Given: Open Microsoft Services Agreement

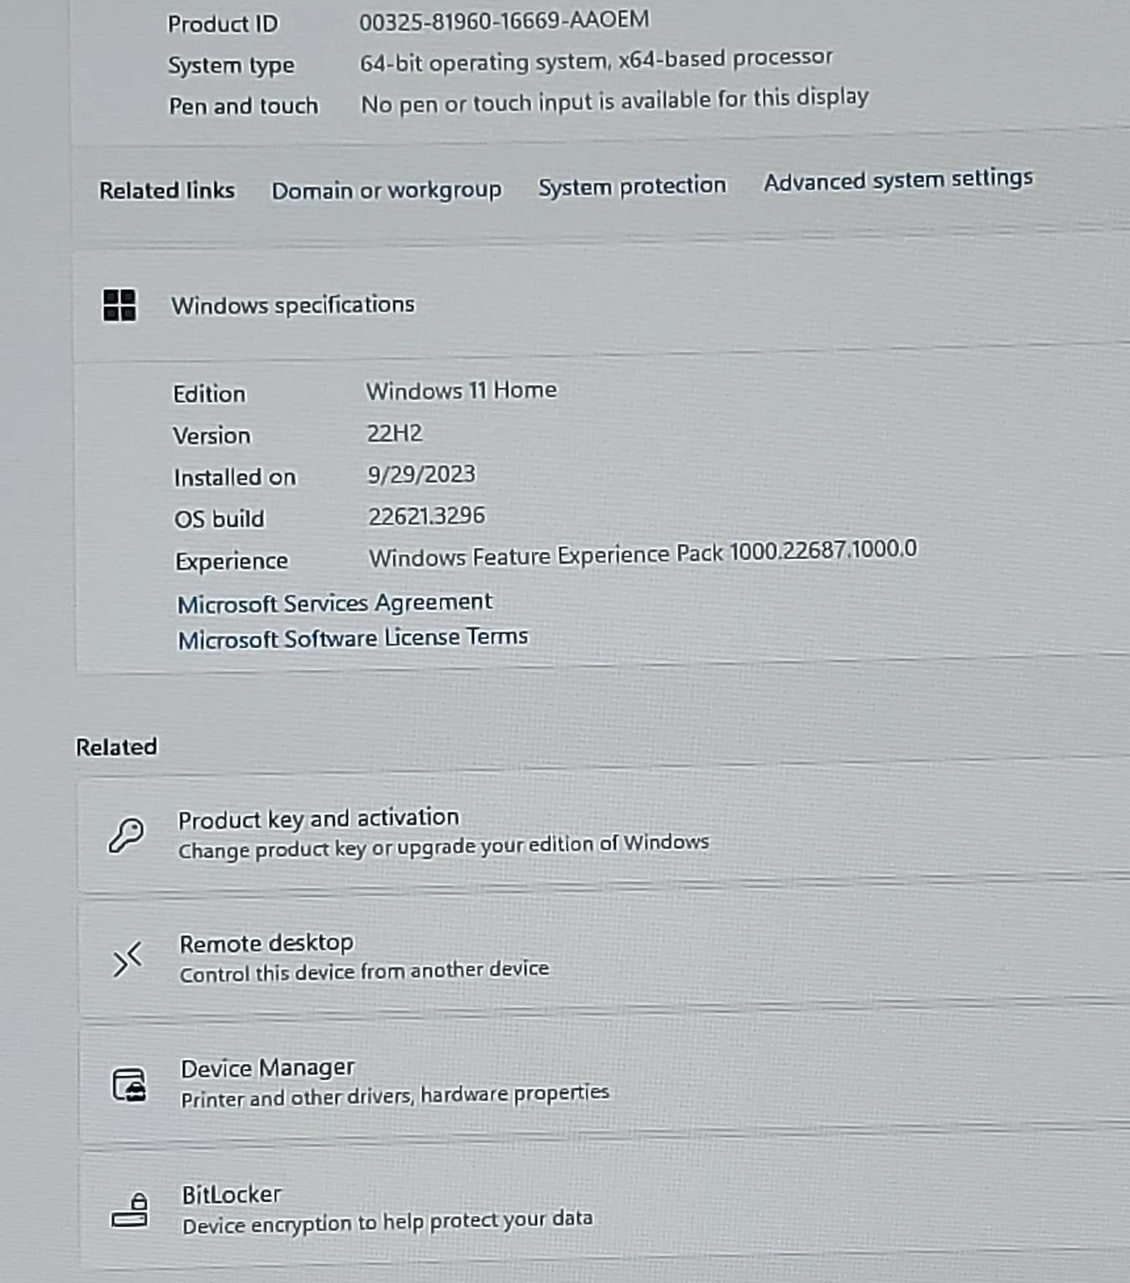Looking at the screenshot, I should 334,602.
